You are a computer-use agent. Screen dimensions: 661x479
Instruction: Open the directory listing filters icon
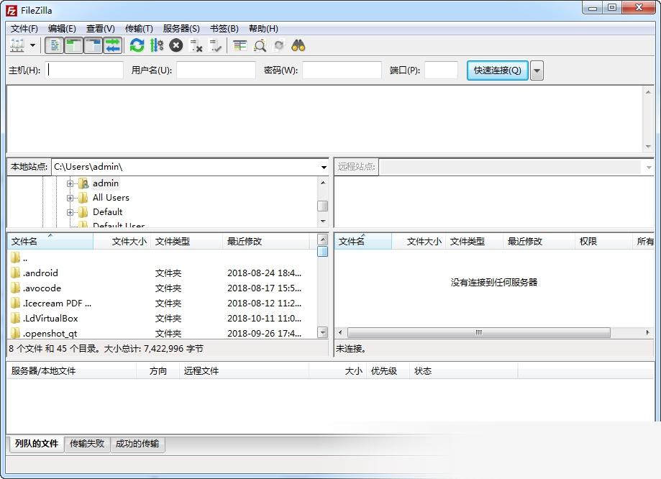tap(240, 45)
